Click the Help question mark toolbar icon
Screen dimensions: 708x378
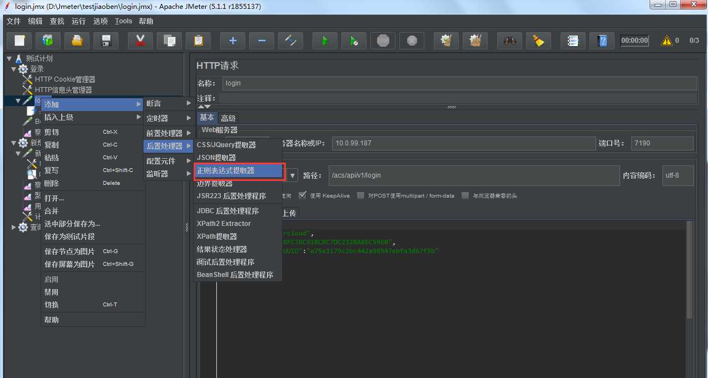pos(602,41)
